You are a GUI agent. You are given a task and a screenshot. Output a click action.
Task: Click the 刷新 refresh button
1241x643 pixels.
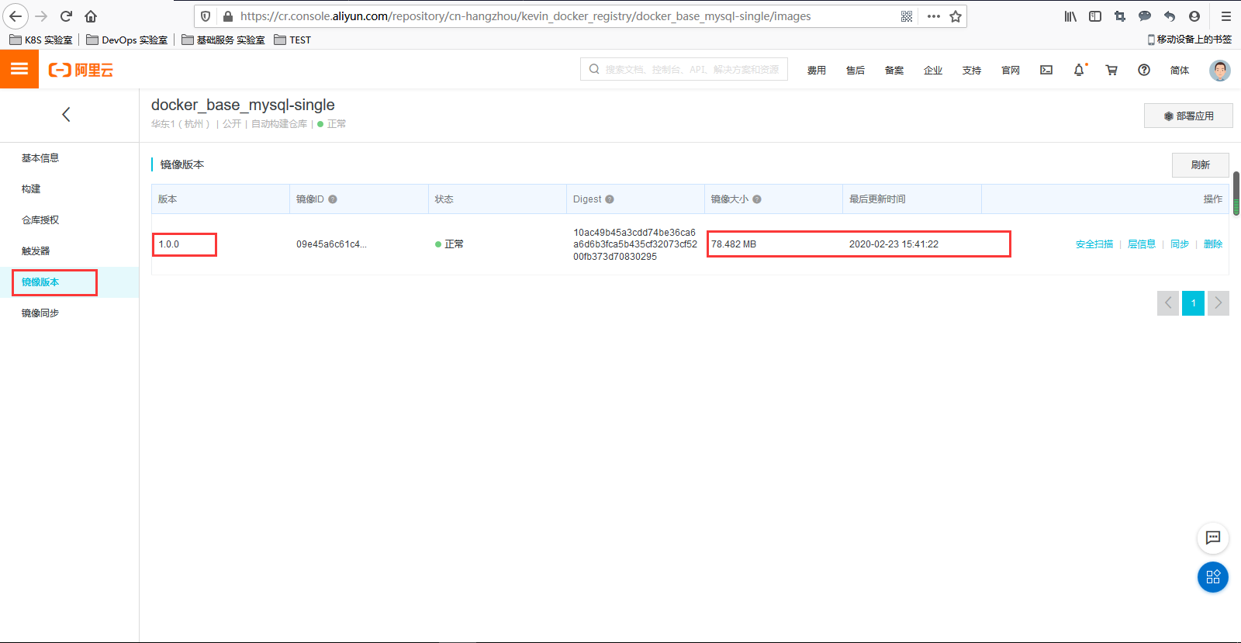point(1201,164)
